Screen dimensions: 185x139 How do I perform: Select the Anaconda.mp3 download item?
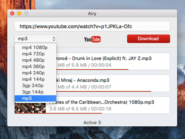coord(113,83)
